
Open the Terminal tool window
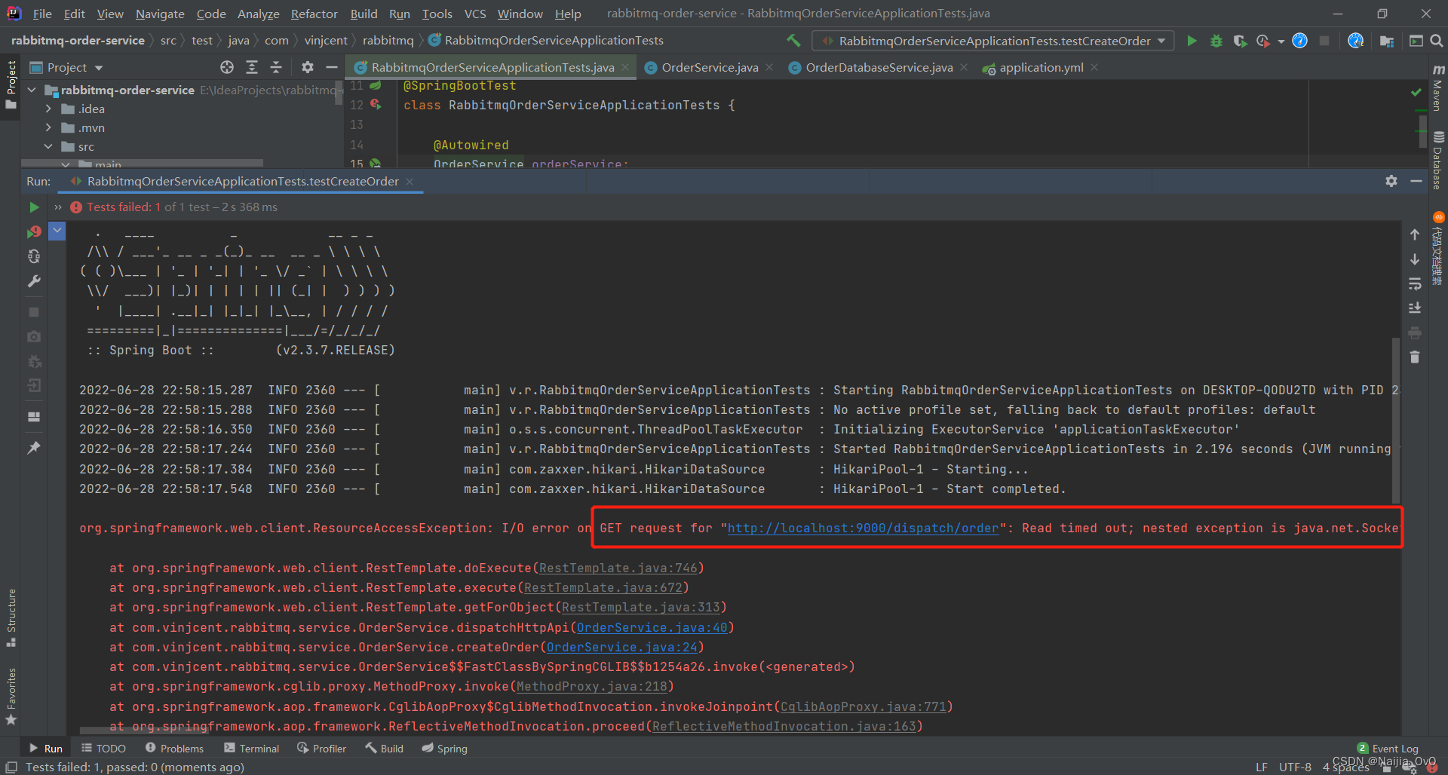[x=252, y=749]
